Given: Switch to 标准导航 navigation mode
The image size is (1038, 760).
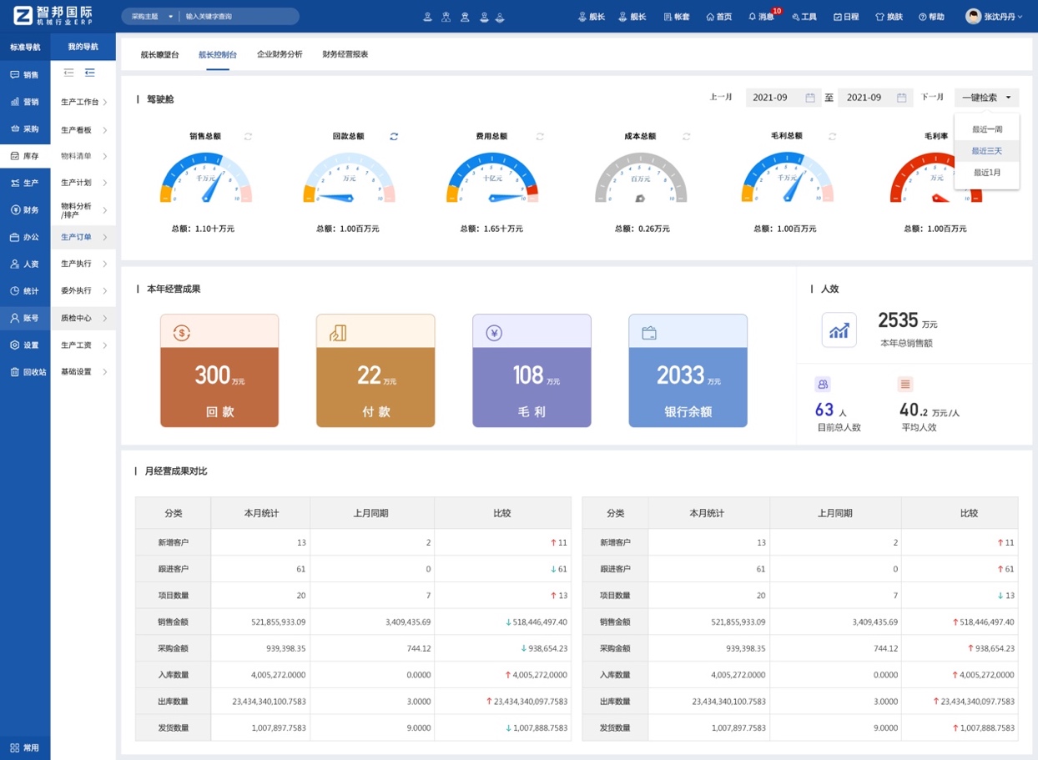Looking at the screenshot, I should [x=25, y=47].
